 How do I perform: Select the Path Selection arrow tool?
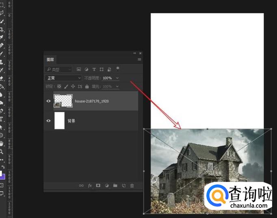point(1,127)
